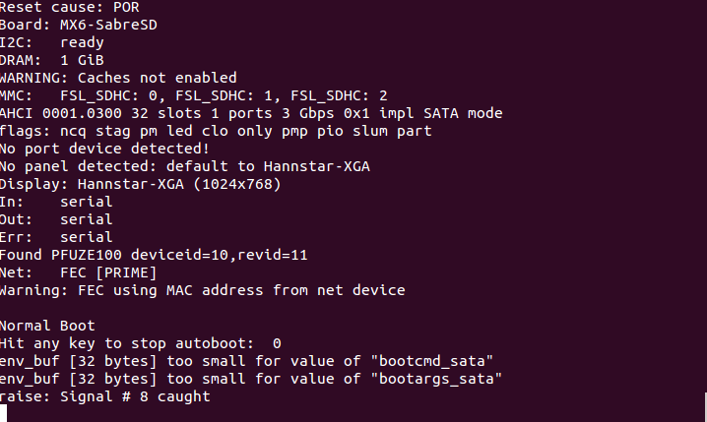This screenshot has width=707, height=422.
Task: Click the "Hit any key to stop autoboot" line
Action: [x=141, y=343]
